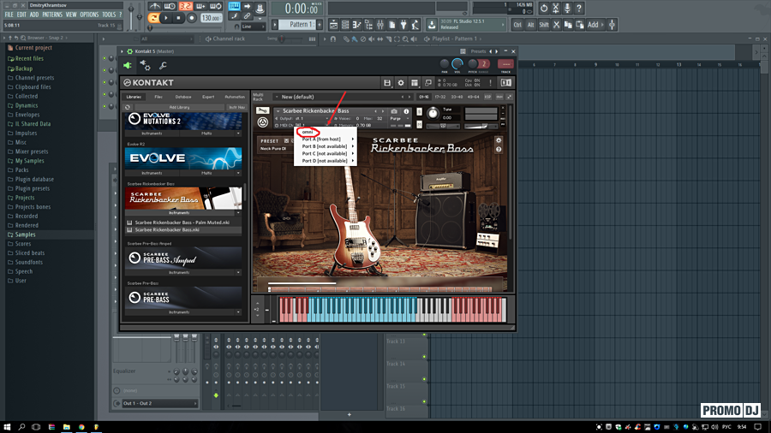Toggle the Kontakt browser panel button
The image size is (771, 433).
click(x=415, y=83)
